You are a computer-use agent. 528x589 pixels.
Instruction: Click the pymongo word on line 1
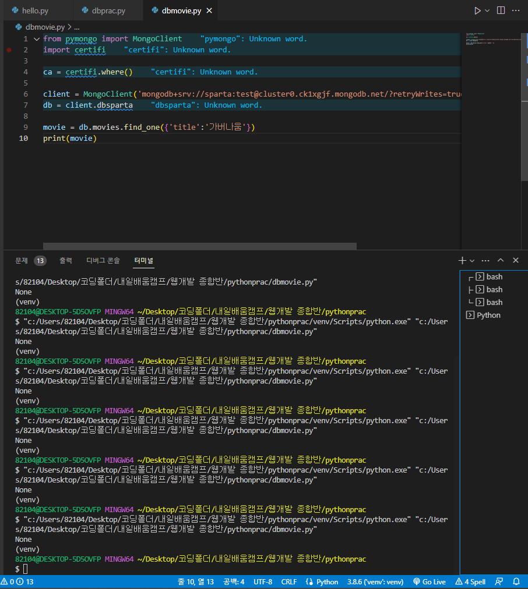(x=81, y=39)
